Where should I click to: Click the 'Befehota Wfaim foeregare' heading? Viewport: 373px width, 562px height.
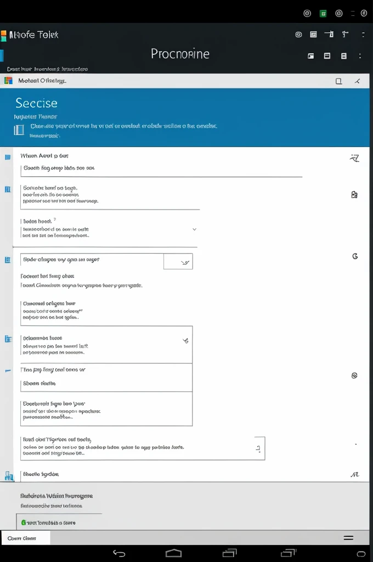click(x=56, y=496)
